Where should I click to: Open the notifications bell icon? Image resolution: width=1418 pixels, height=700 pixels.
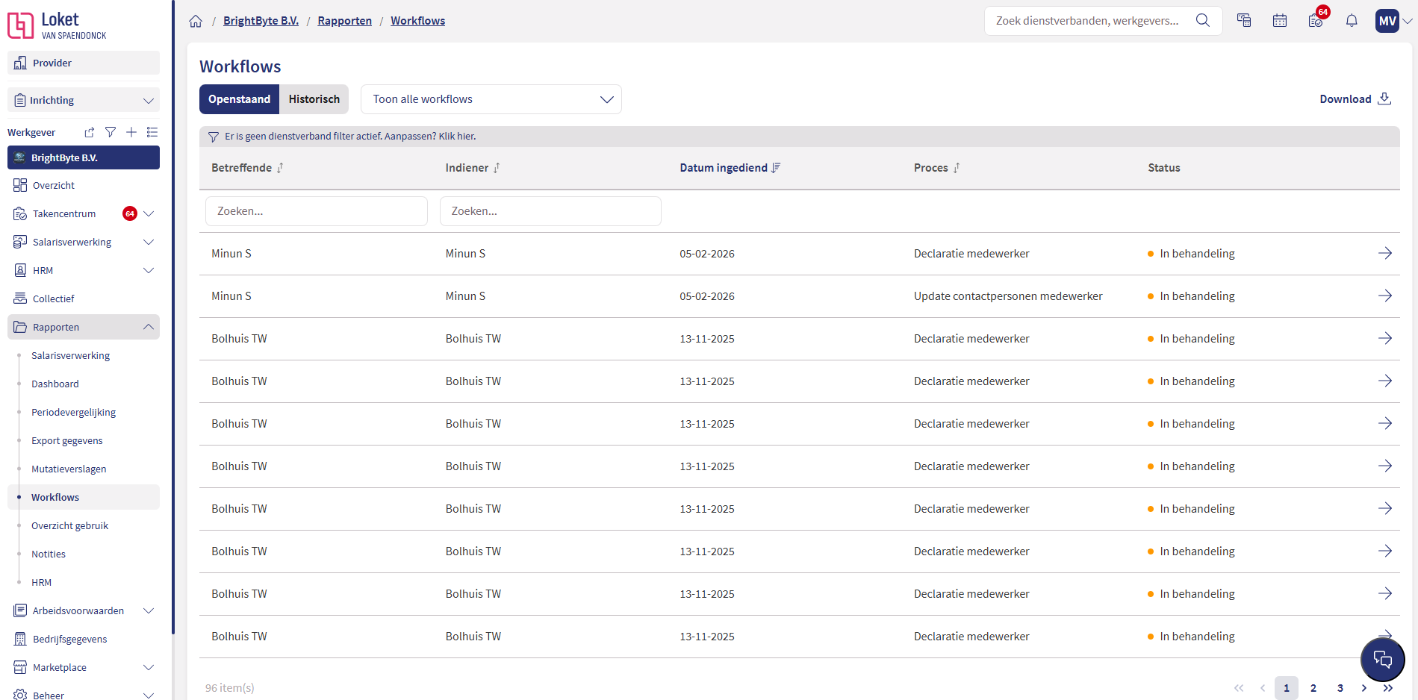[x=1352, y=21]
